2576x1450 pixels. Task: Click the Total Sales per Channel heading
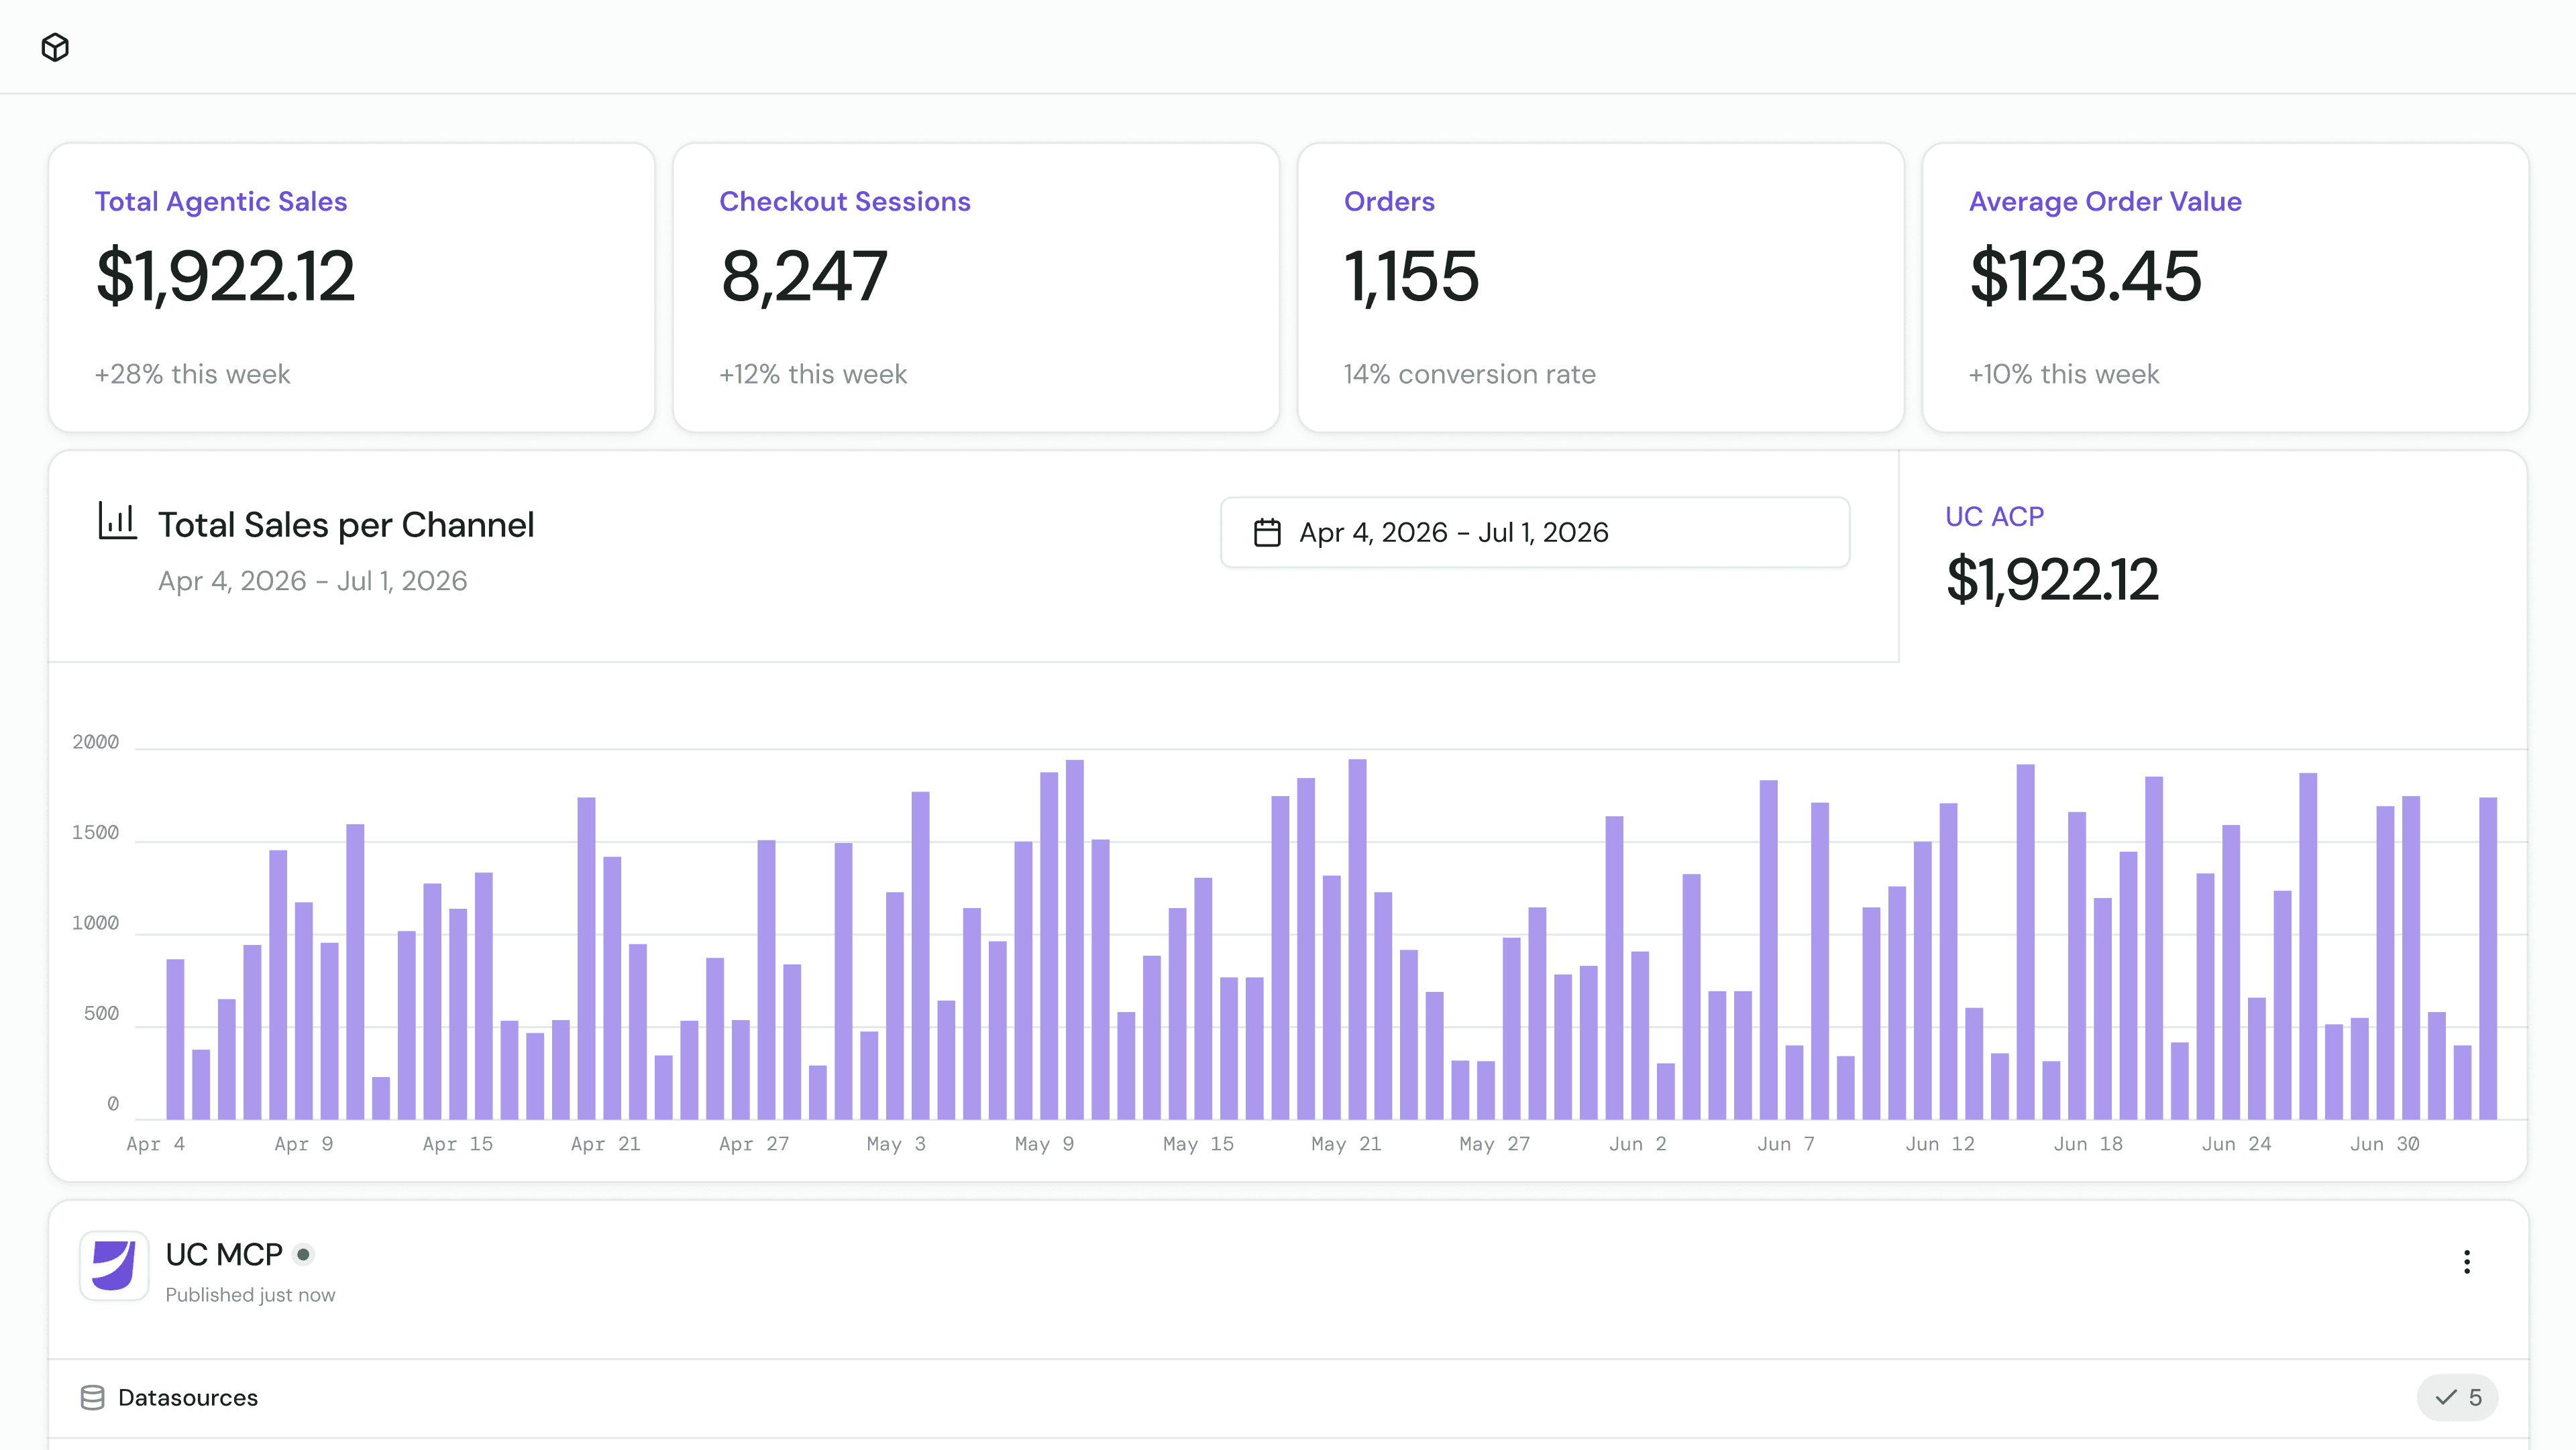coord(346,525)
